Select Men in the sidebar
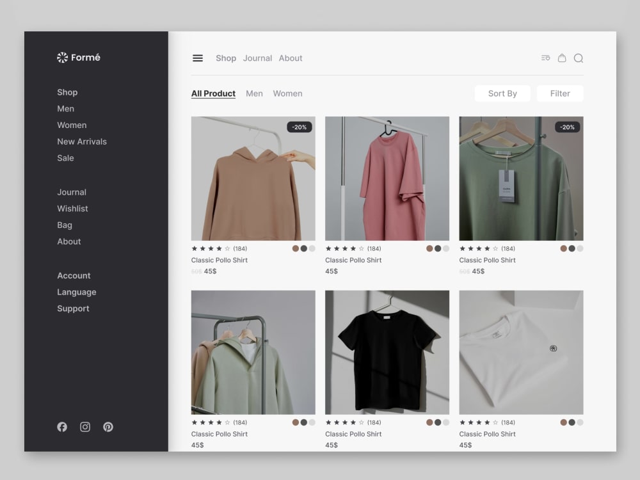640x480 pixels. pos(66,109)
